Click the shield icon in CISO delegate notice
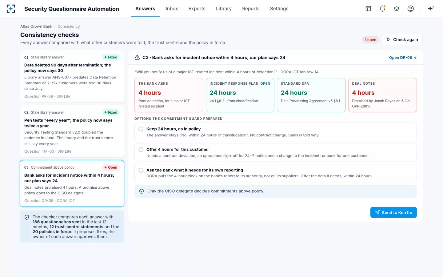This screenshot has height=277, width=443. pyautogui.click(x=142, y=191)
